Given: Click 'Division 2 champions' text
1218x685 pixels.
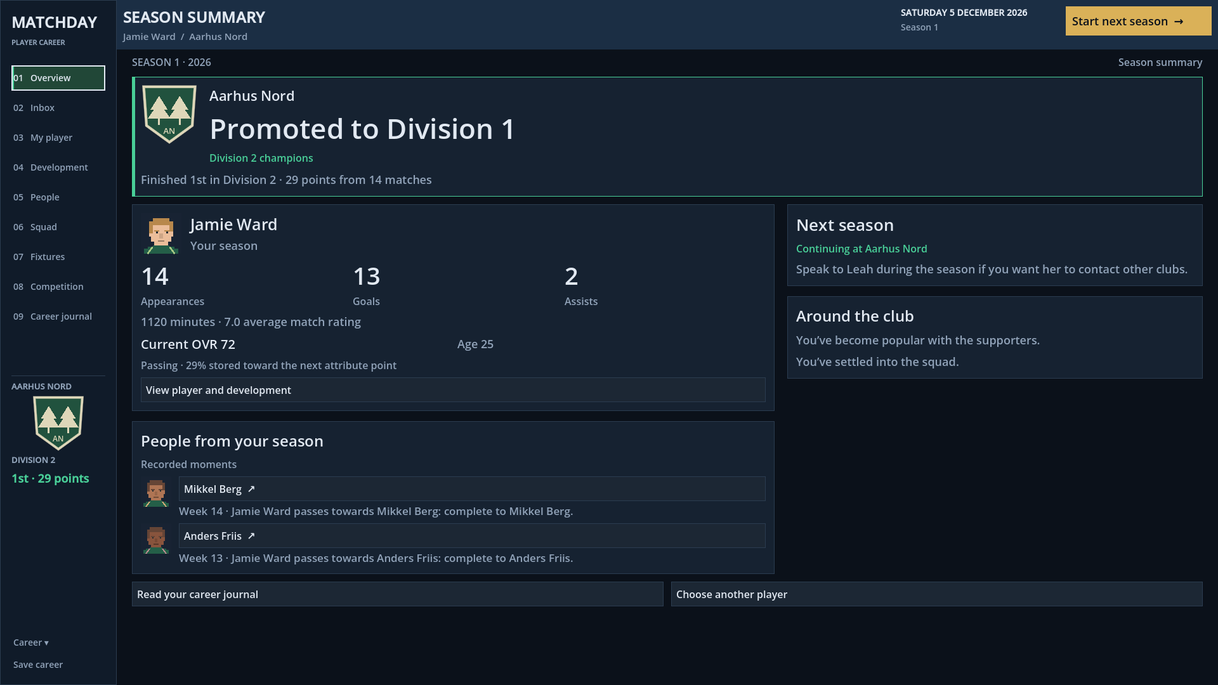Looking at the screenshot, I should pos(261,158).
